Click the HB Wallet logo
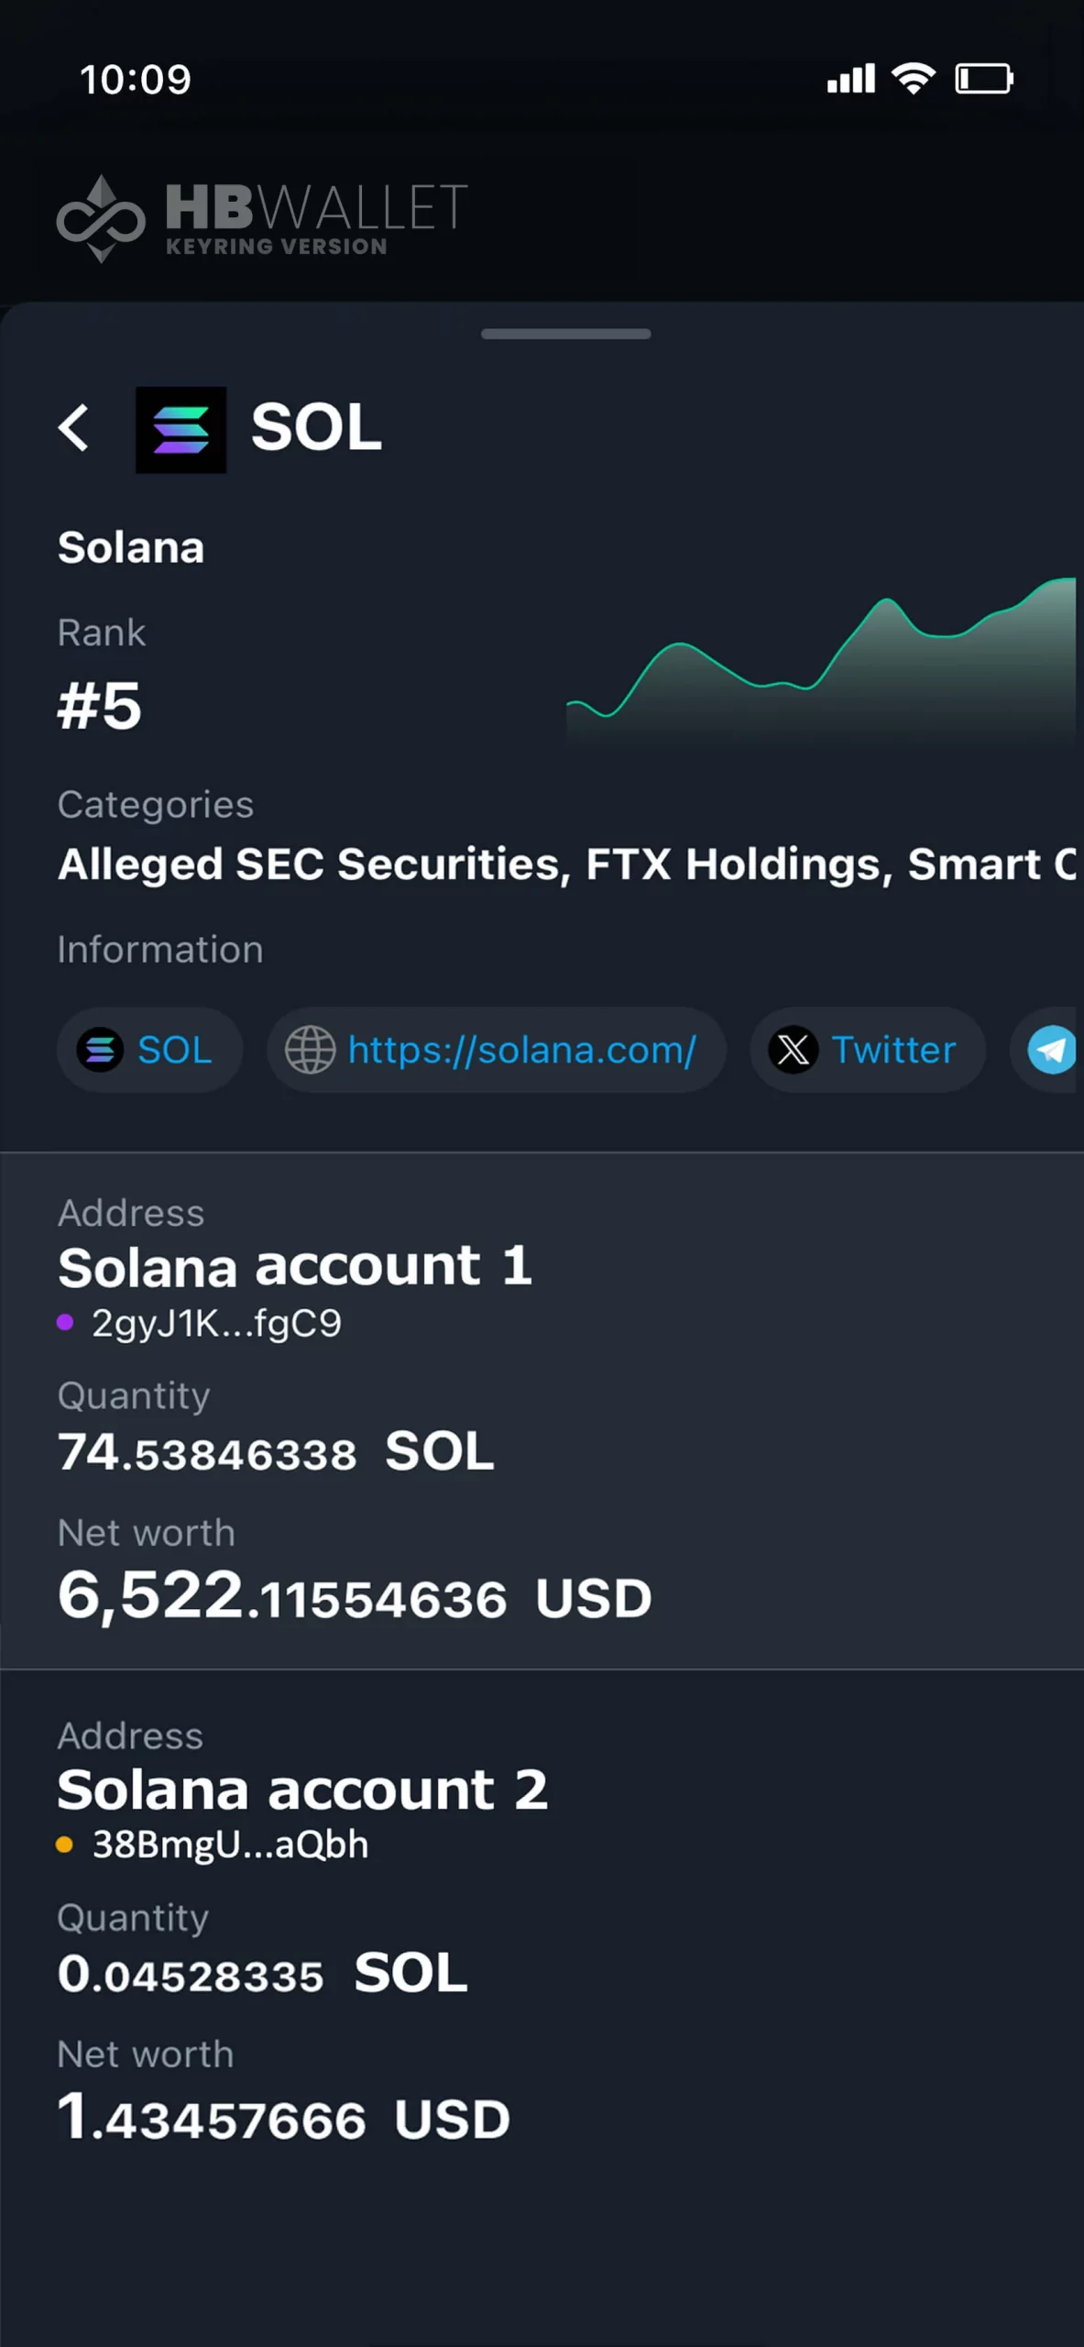The height and width of the screenshot is (2347, 1084). [x=261, y=214]
